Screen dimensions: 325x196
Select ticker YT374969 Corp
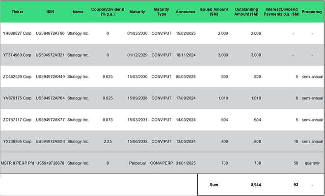[17, 55]
